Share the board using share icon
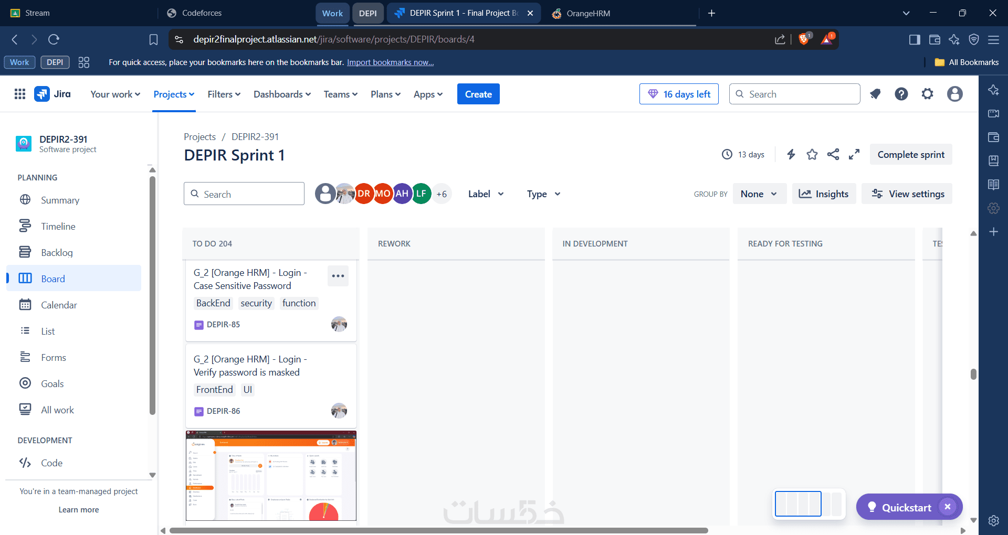The height and width of the screenshot is (535, 1008). point(833,154)
